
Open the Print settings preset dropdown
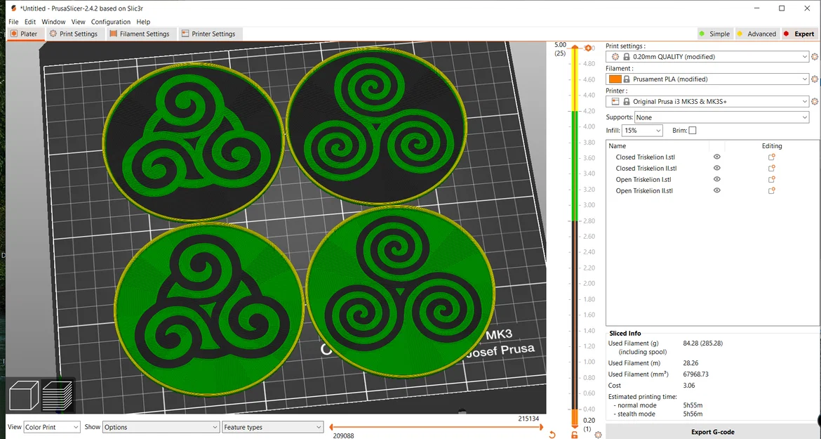coord(707,57)
